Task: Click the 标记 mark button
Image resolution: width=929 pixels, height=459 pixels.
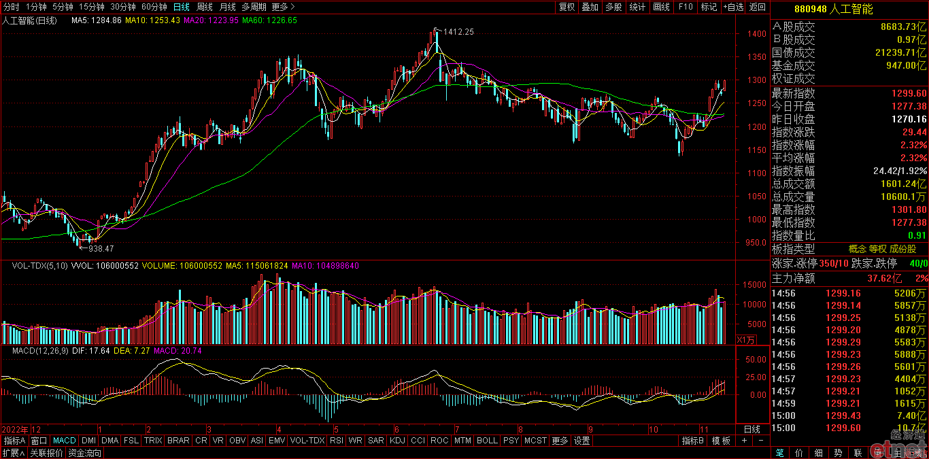Action: click(709, 7)
